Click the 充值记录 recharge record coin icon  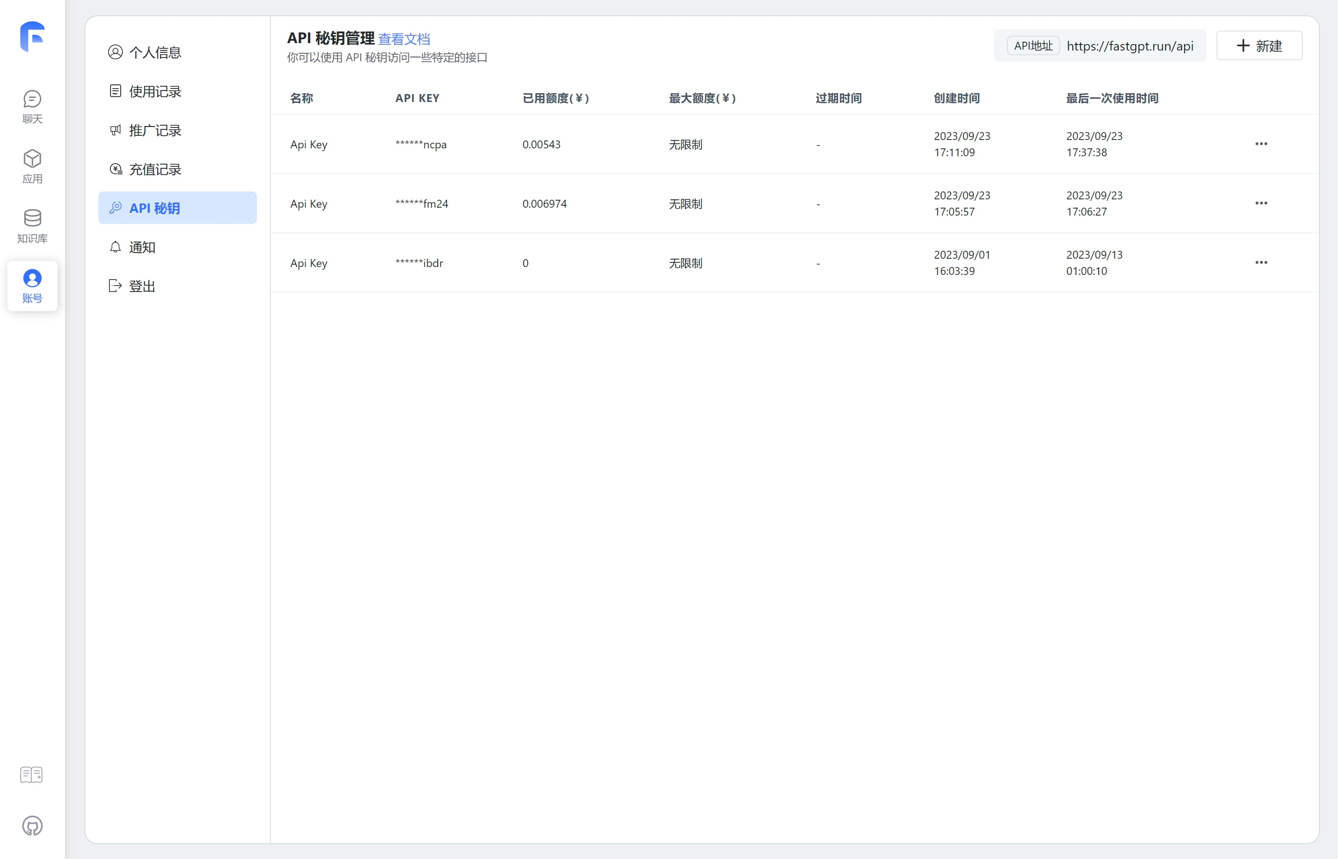[115, 168]
